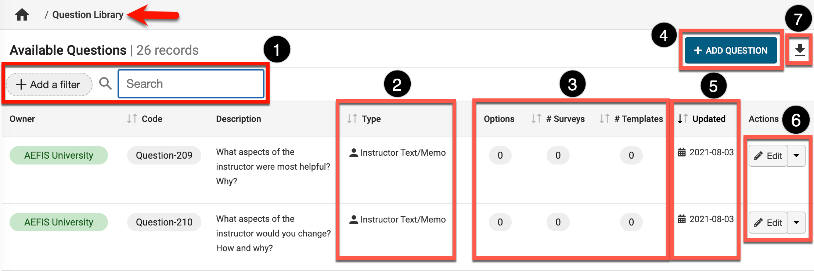Sort by number of Surveys

click(x=536, y=119)
